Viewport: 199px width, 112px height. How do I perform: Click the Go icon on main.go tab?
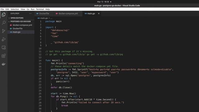click(x=86, y=13)
